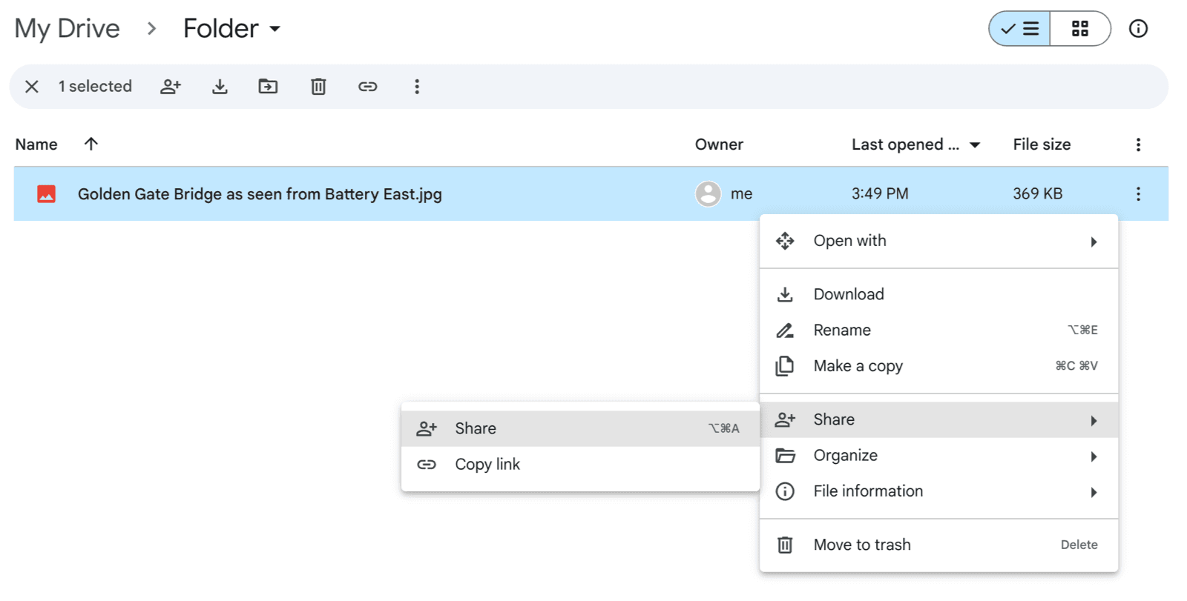This screenshot has height=601, width=1187.
Task: Open more actions in selection toolbar
Action: [417, 87]
